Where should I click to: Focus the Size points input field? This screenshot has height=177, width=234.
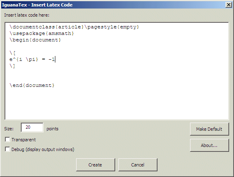32,127
